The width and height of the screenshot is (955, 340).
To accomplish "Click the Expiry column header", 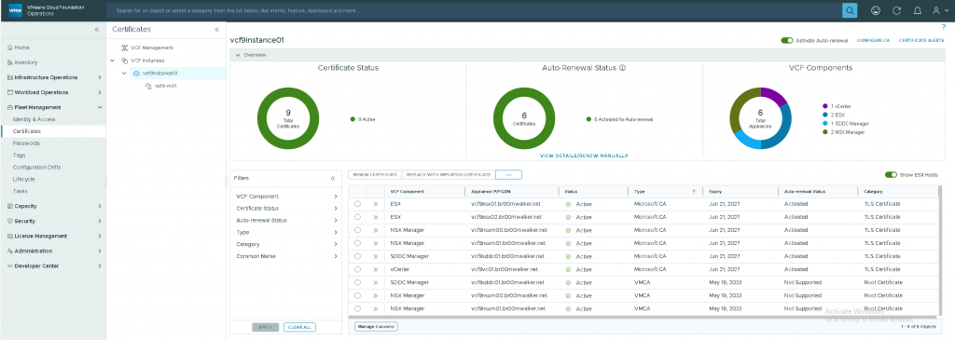I will [x=715, y=191].
